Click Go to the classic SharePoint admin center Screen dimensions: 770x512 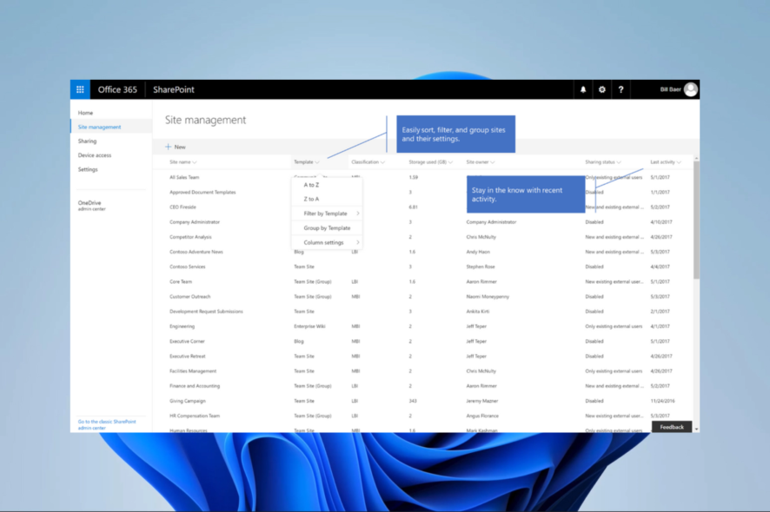pos(106,424)
